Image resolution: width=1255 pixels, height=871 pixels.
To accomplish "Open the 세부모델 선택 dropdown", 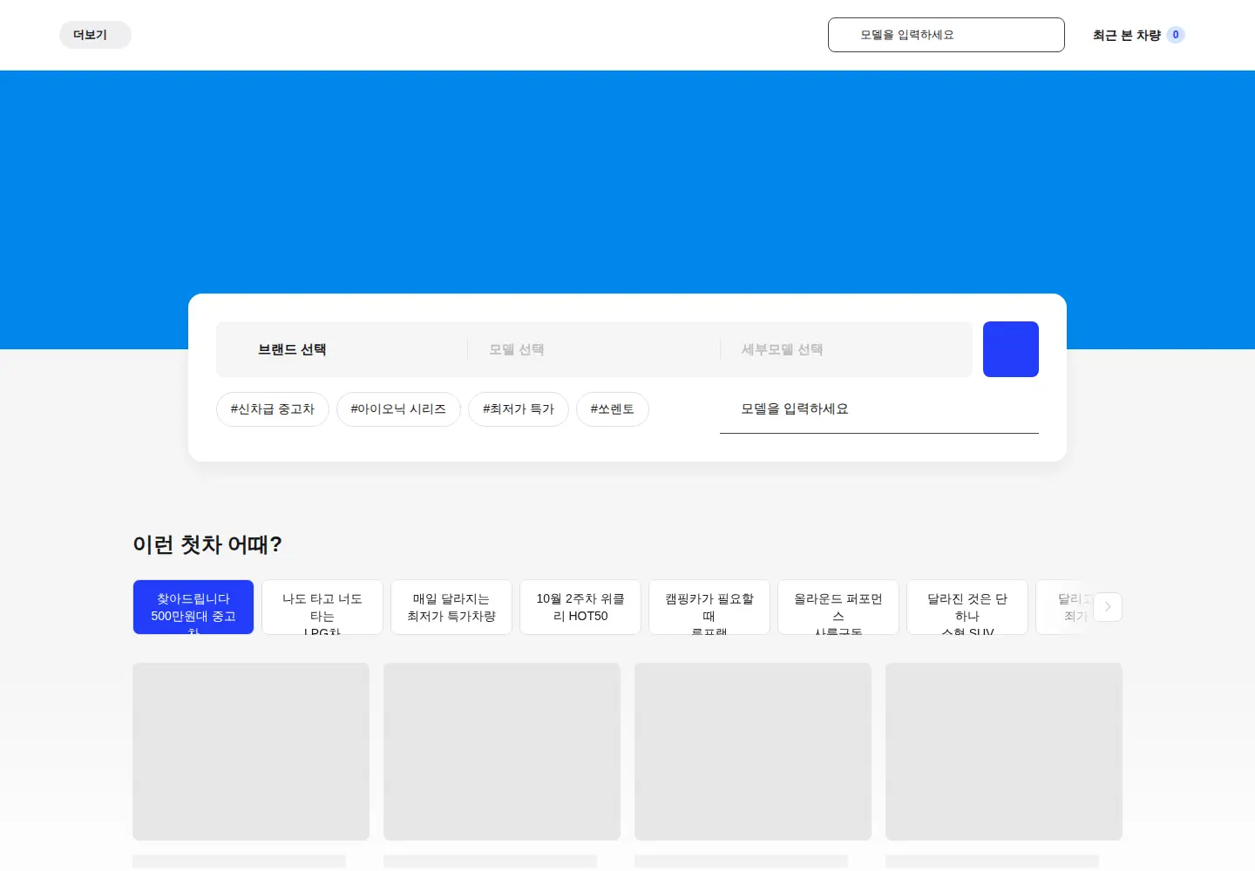I will [x=846, y=349].
